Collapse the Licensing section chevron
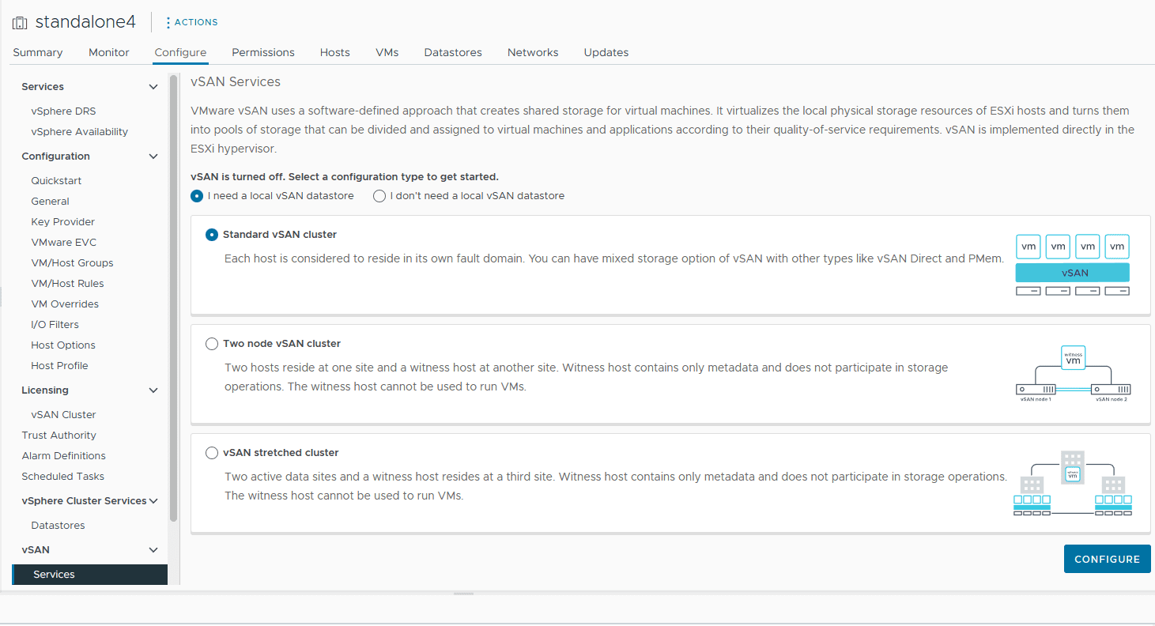1155x626 pixels. point(153,390)
